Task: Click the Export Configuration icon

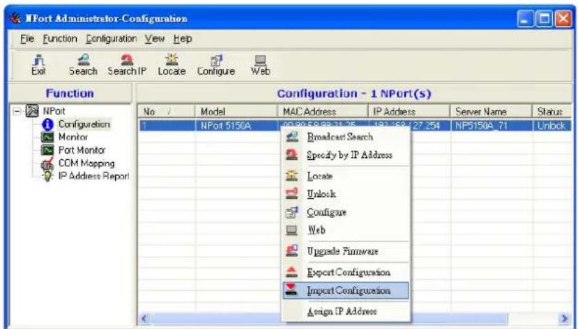Action: click(292, 273)
